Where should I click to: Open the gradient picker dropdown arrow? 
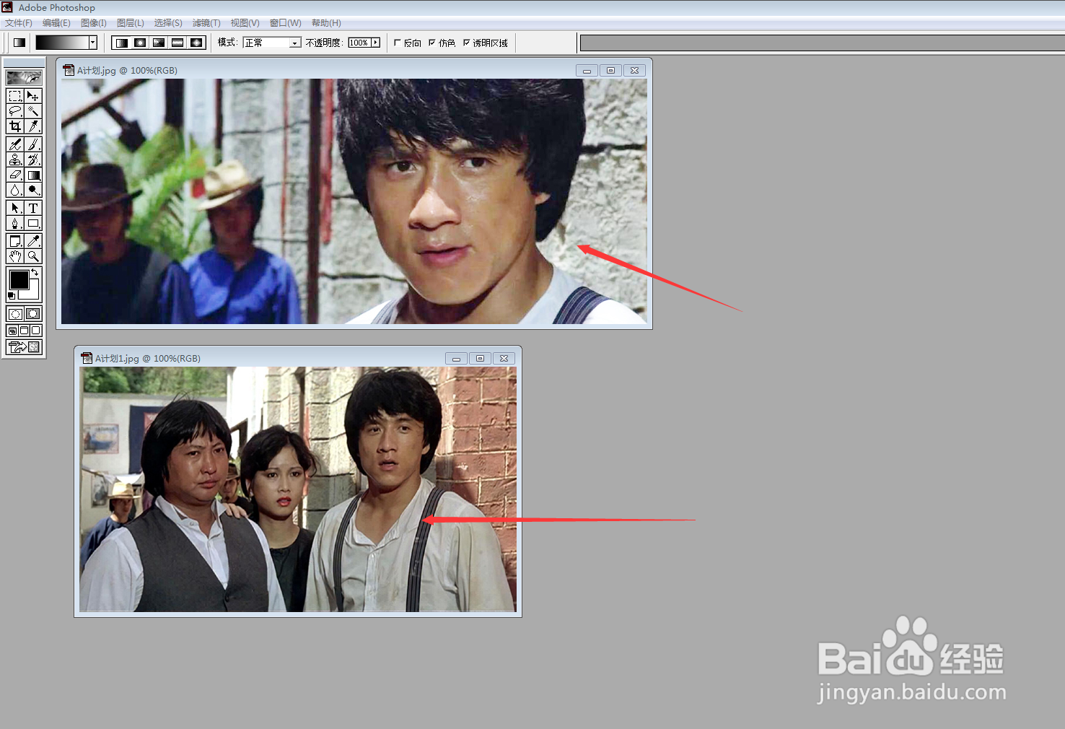(x=92, y=43)
